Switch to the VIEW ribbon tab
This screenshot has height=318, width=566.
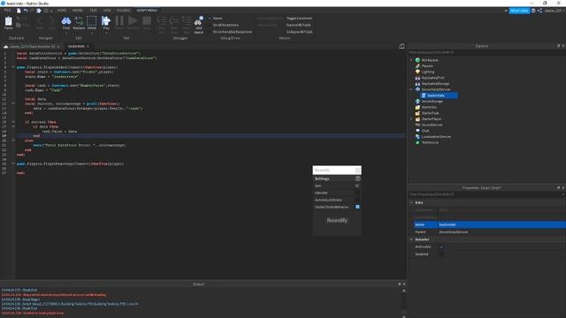107,11
